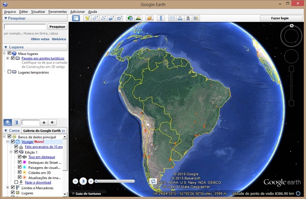Move item up with the up arrow
The height and width of the screenshot is (199, 306).
click(x=44, y=122)
